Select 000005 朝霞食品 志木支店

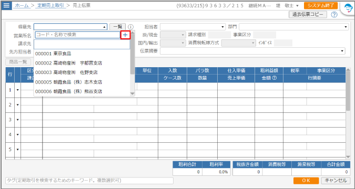82,82
